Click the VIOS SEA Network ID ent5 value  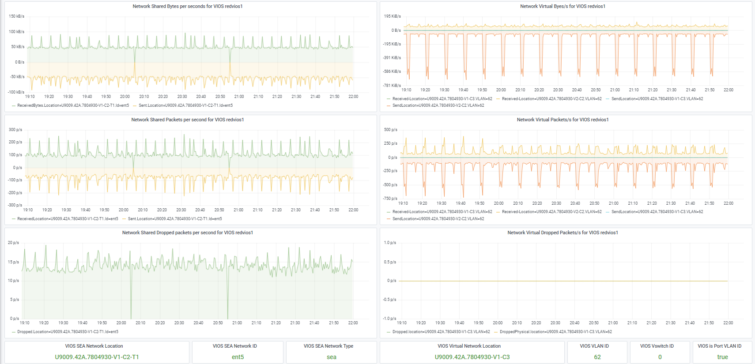click(x=238, y=357)
